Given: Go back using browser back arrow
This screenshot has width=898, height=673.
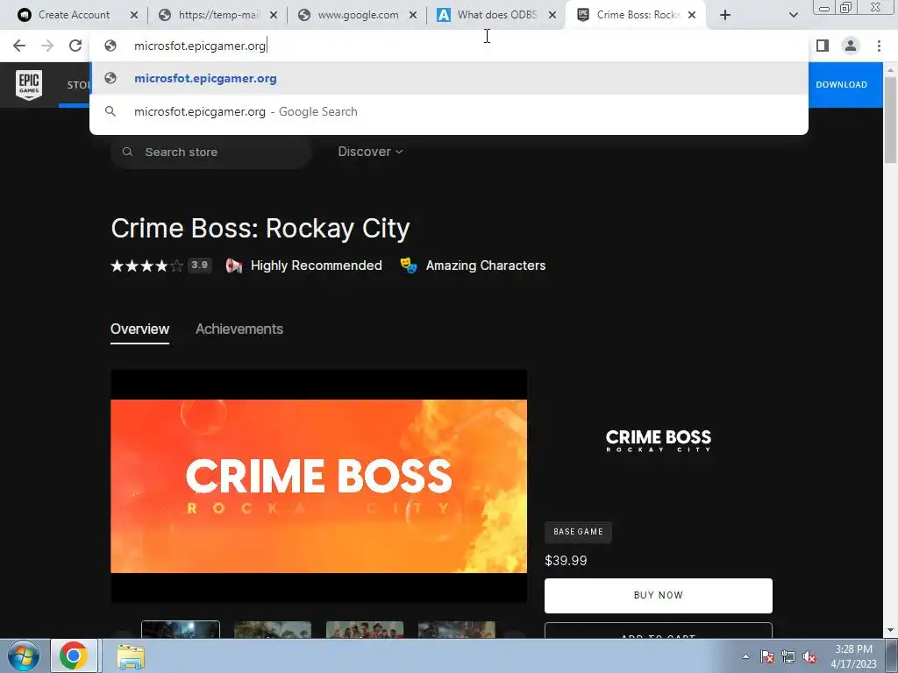Looking at the screenshot, I should (x=19, y=46).
